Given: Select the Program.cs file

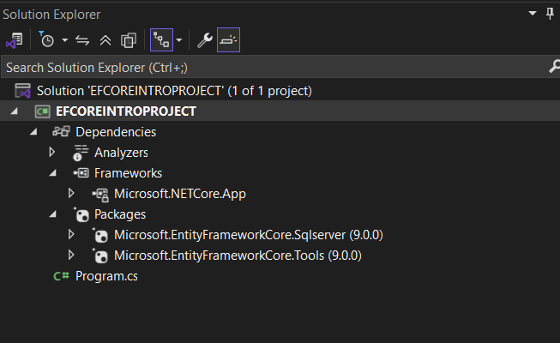Looking at the screenshot, I should [x=106, y=276].
